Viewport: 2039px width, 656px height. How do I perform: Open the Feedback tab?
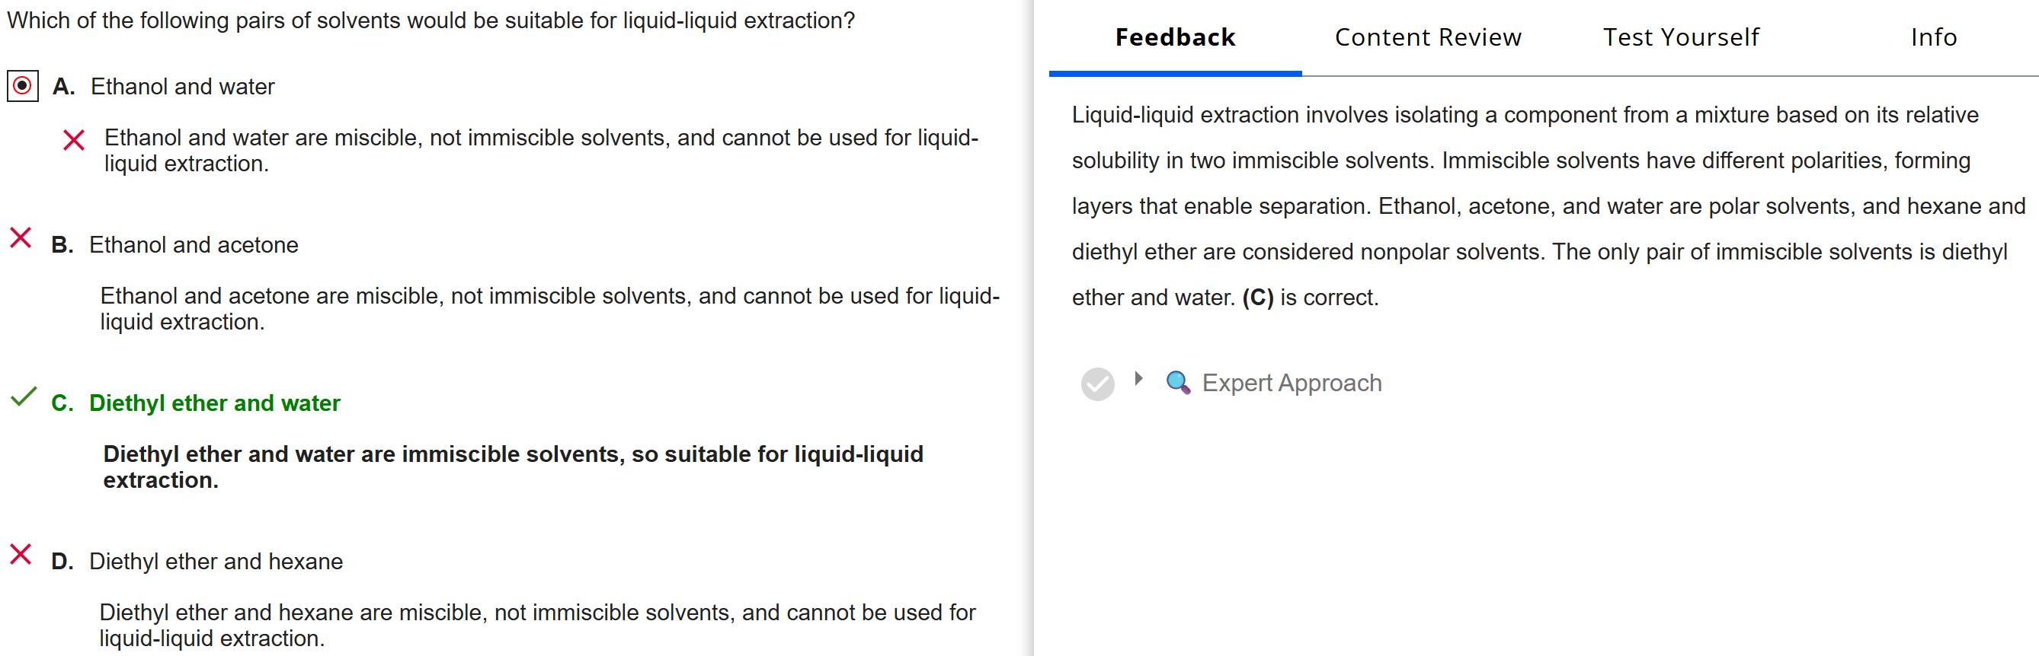coord(1175,37)
